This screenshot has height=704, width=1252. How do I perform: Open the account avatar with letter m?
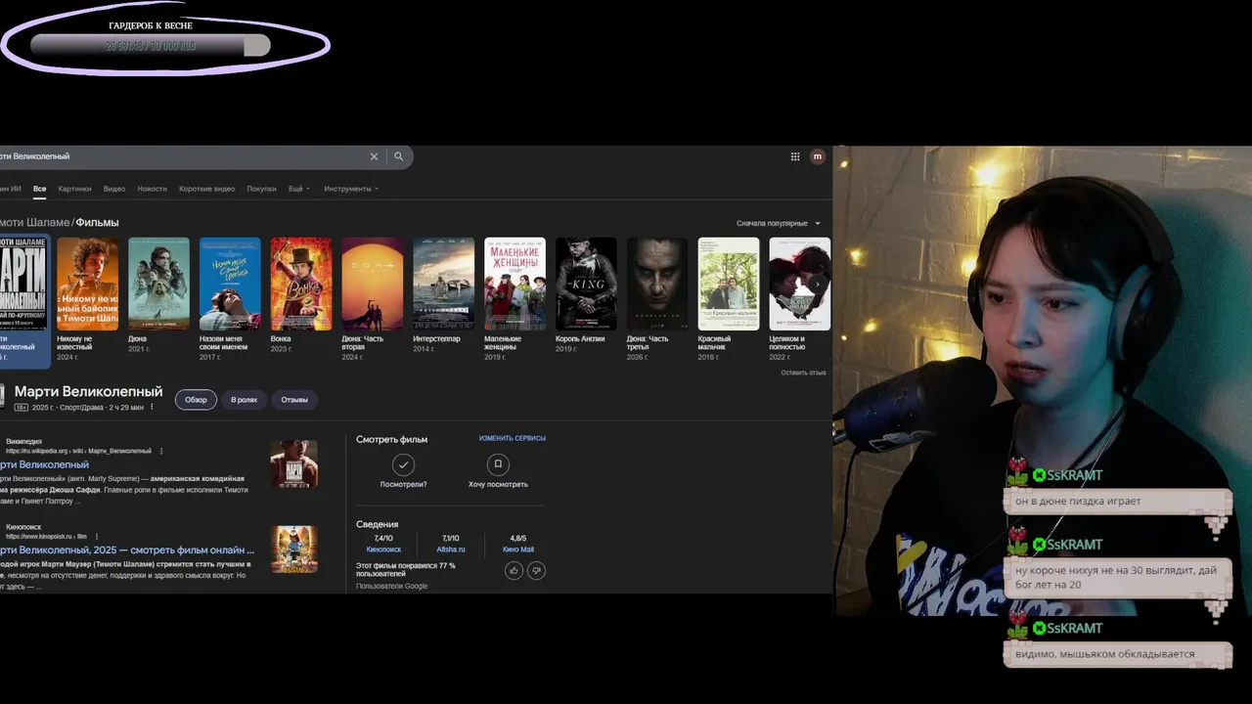[x=818, y=156]
